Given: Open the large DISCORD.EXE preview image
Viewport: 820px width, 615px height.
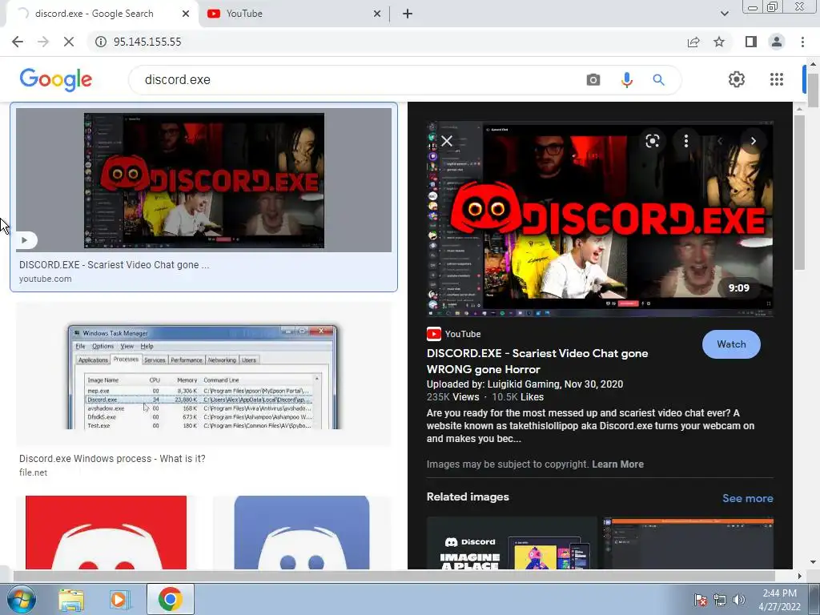Looking at the screenshot, I should pos(600,219).
